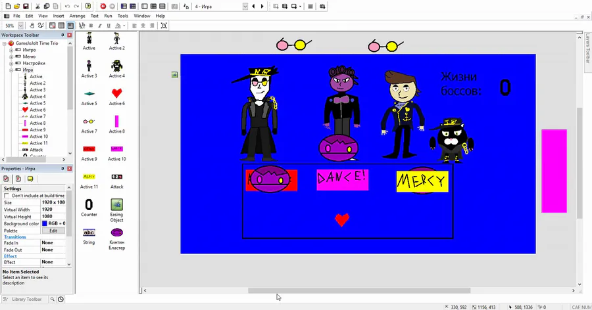Open the File menu
The height and width of the screenshot is (310, 592).
[16, 16]
